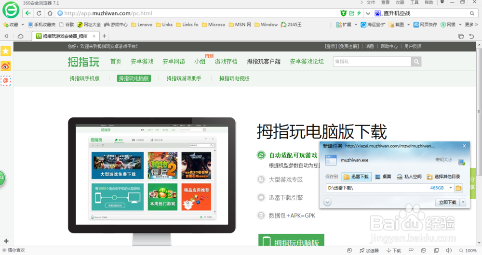Click the cloud icon beside the tab bar

[20, 36]
